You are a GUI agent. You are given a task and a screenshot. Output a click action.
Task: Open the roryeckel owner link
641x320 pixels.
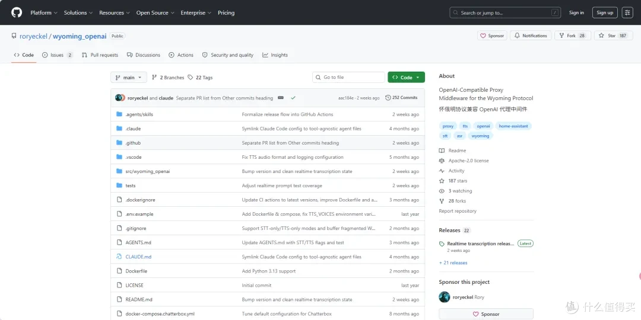click(33, 36)
